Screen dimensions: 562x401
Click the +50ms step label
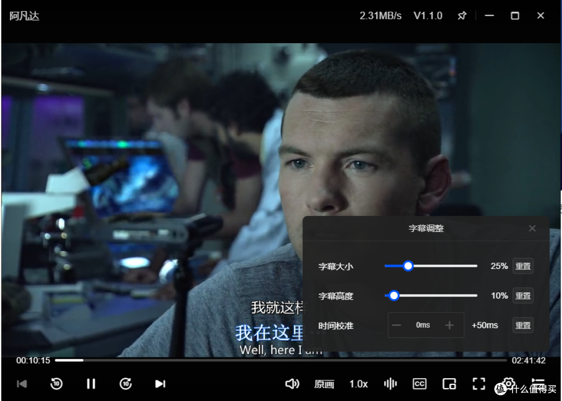(x=485, y=326)
